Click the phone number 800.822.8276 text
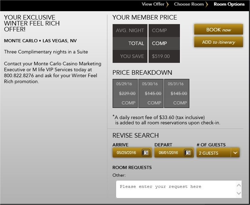250x205 pixels. 19,75
